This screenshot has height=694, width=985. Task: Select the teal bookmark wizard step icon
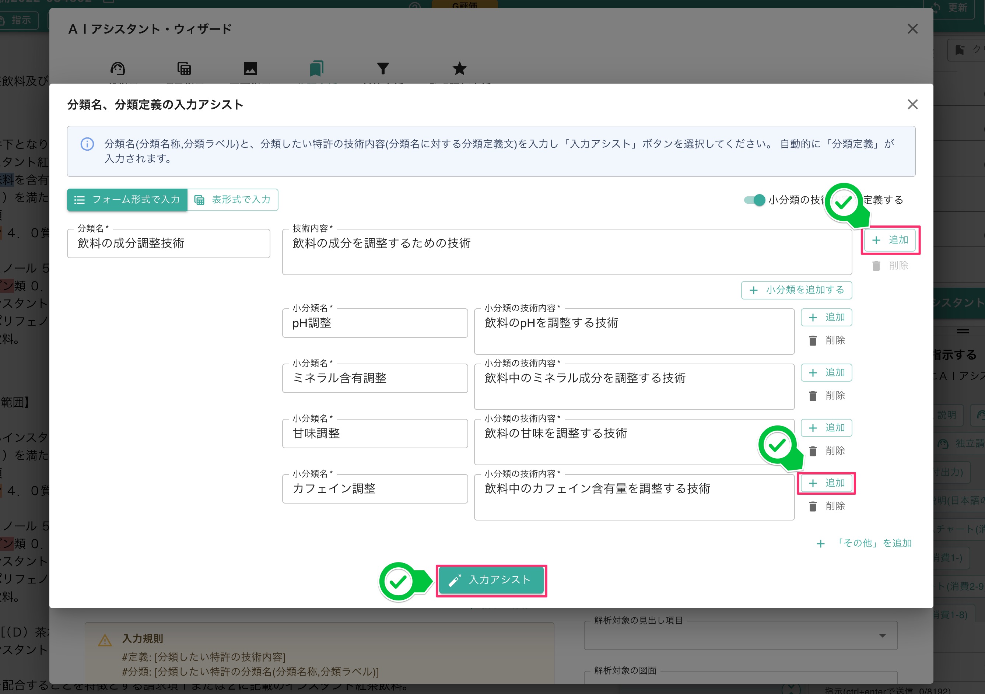click(316, 69)
